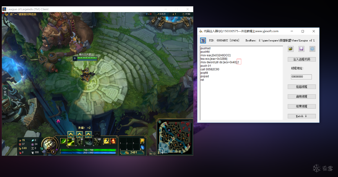The width and height of the screenshot is (338, 177).
Task: Use the D summoner spell icon
Action: click(x=106, y=141)
